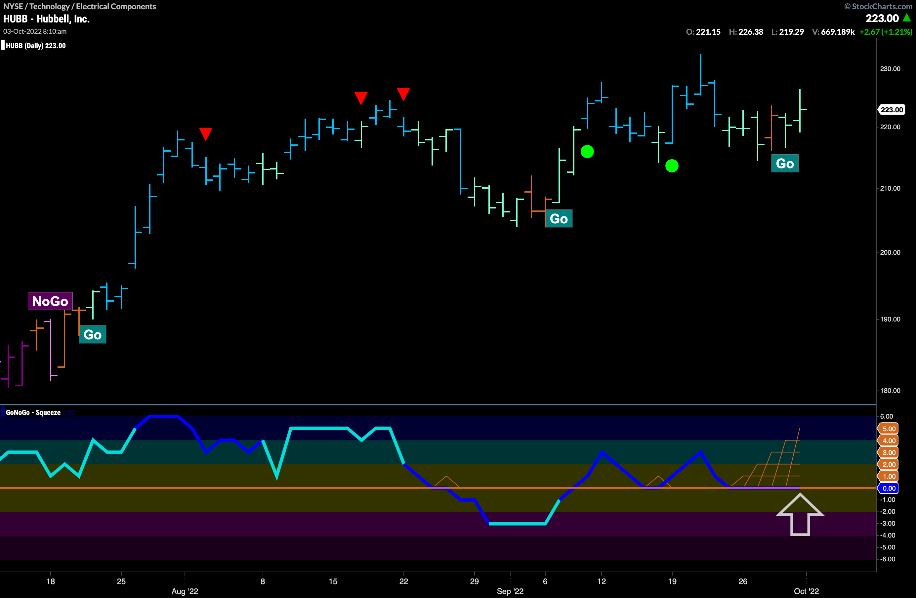Click the L: 219.29 low value

coord(787,32)
